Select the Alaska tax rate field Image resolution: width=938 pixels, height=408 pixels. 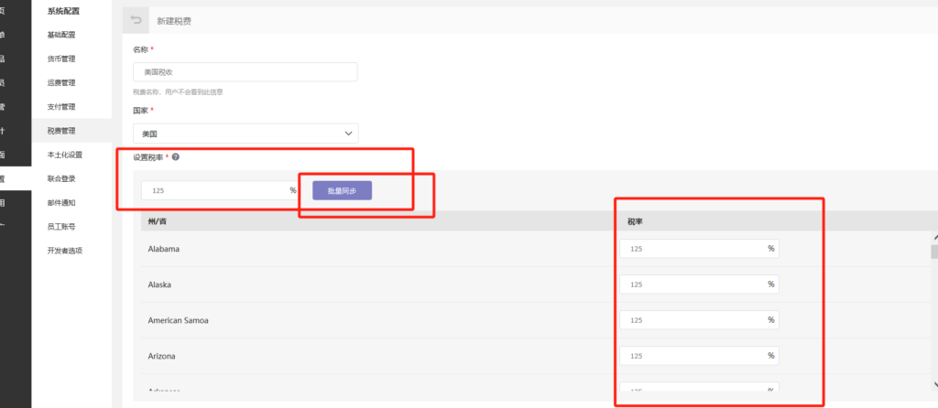click(x=699, y=285)
